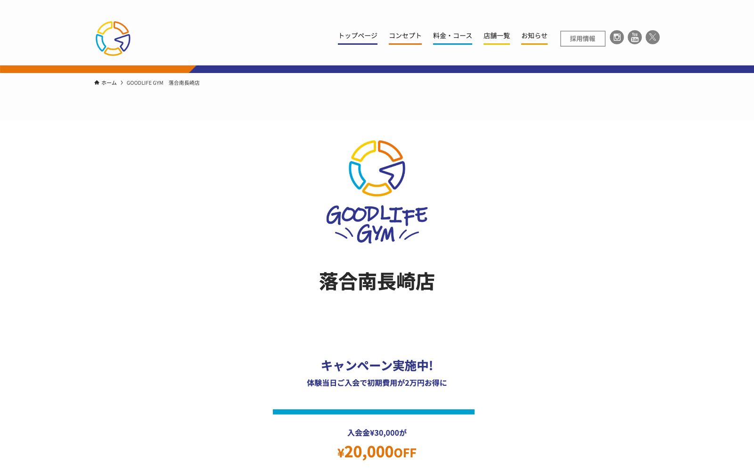Click the large GOODLIFE GYM center logo
This screenshot has height=471, width=754.
pyautogui.click(x=377, y=192)
